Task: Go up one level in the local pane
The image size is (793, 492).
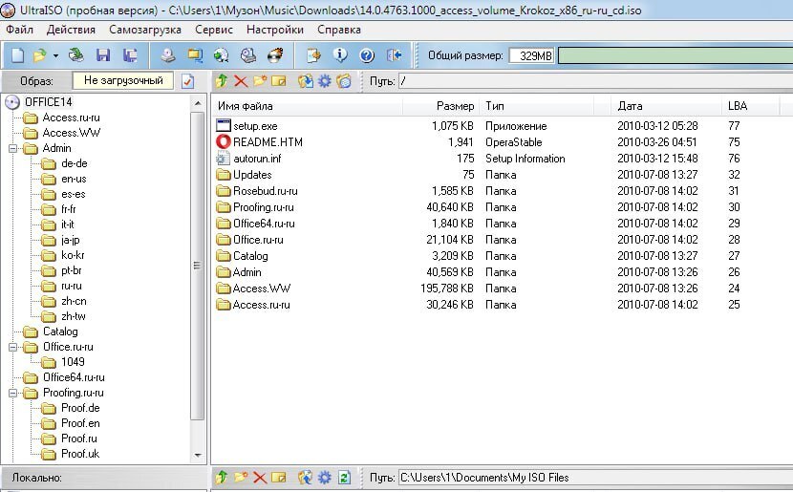Action: tap(222, 478)
